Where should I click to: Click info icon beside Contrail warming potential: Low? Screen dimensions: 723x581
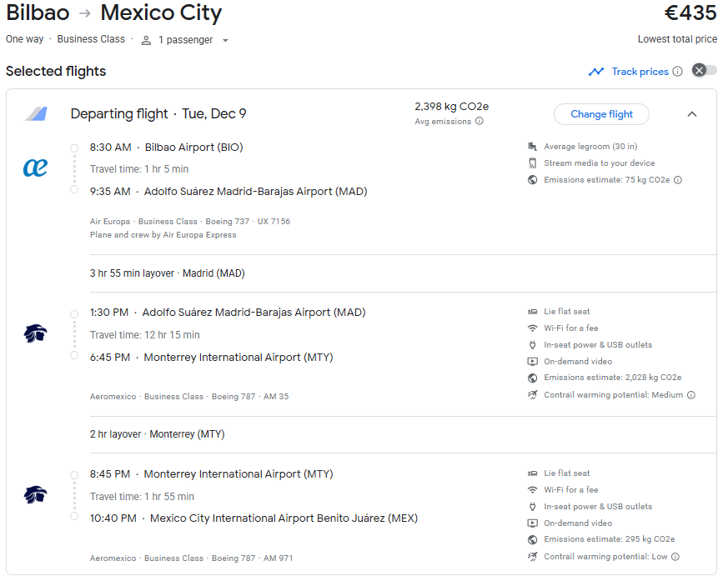point(675,557)
